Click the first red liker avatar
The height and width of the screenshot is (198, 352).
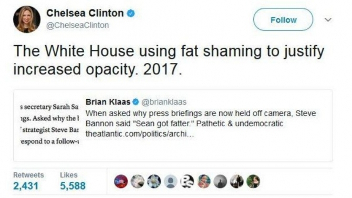(x=121, y=181)
